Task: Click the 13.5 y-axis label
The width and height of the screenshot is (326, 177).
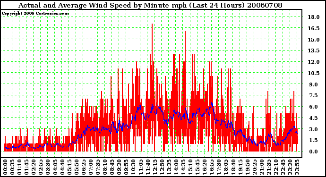Action: click(x=314, y=51)
